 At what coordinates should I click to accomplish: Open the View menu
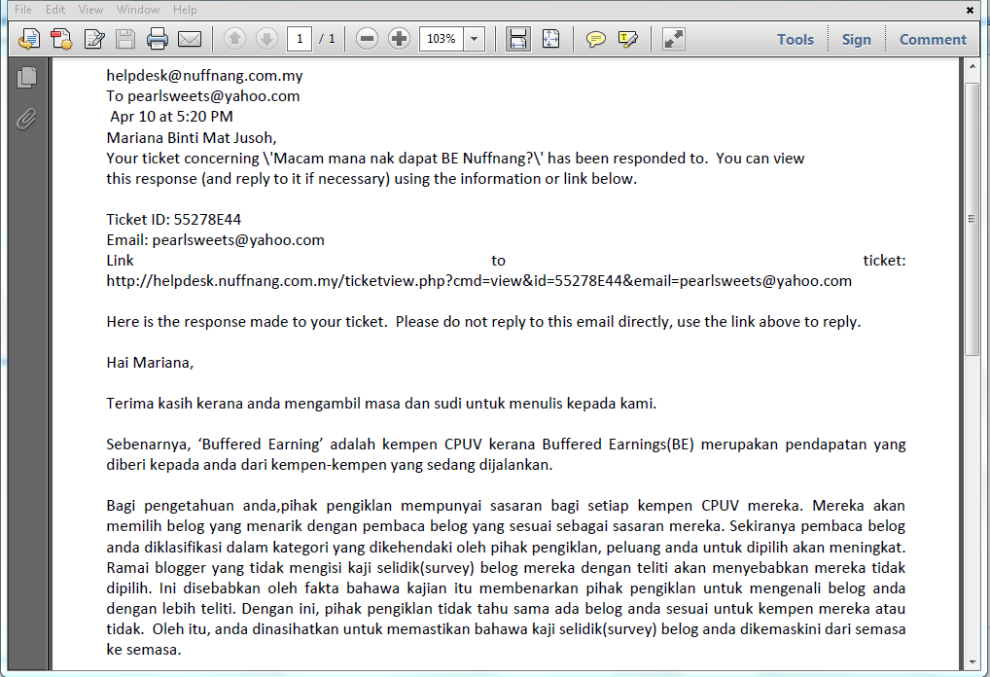[90, 10]
